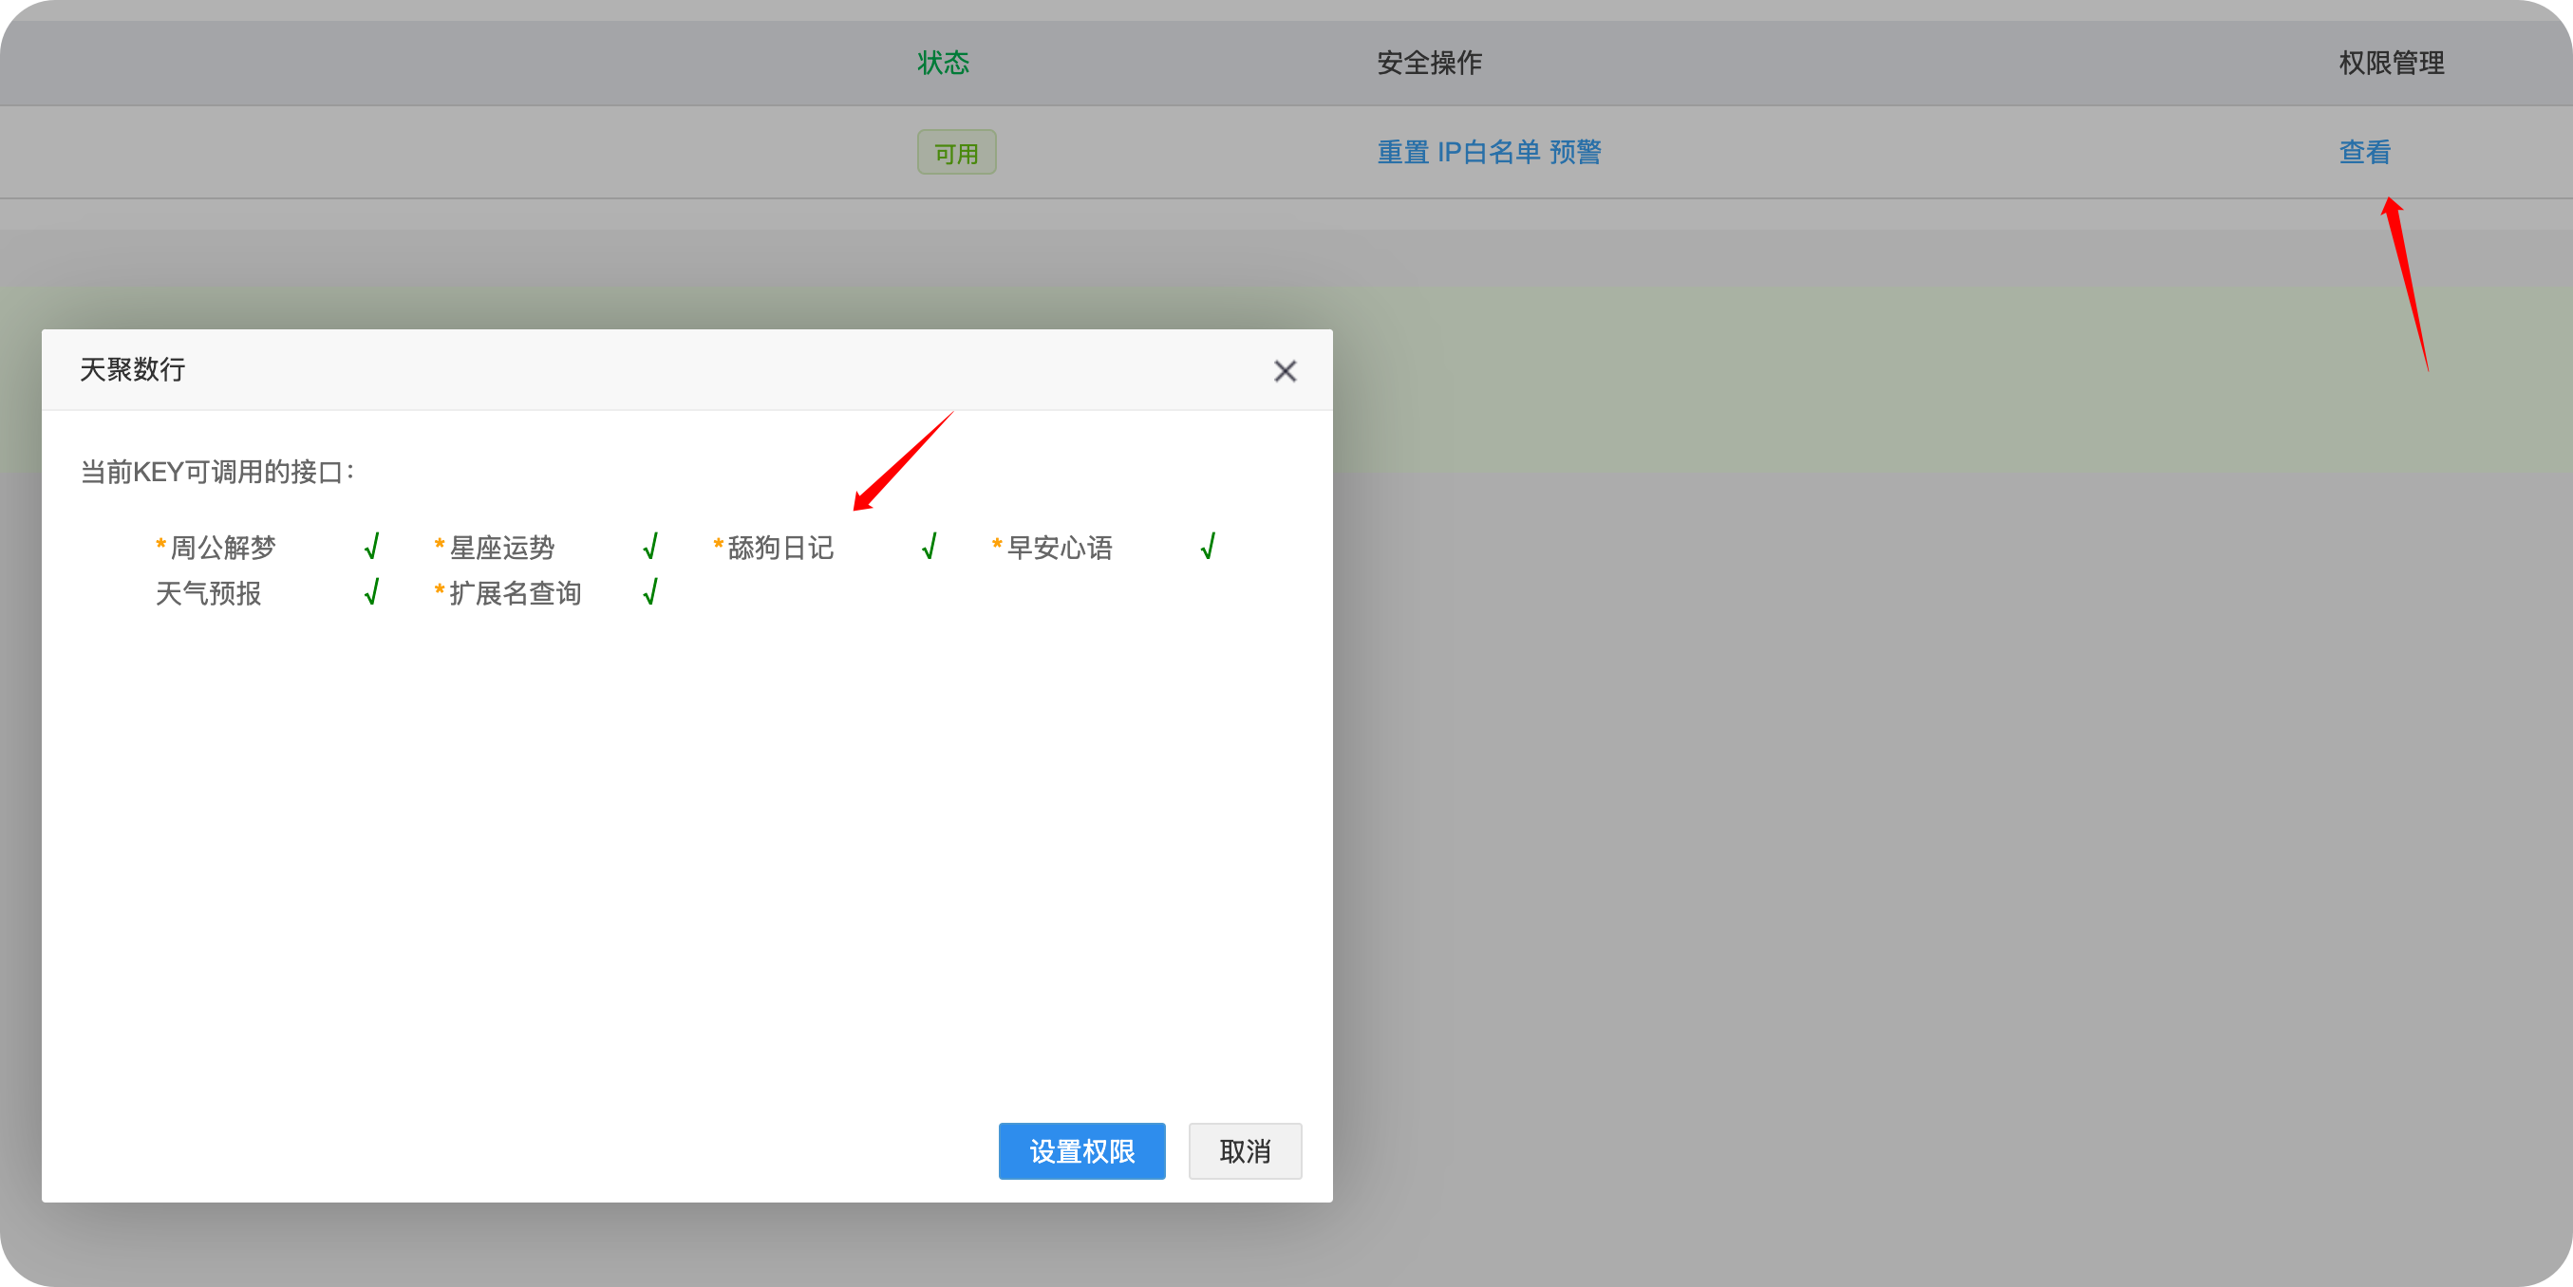Close the 天聚数行 dialog with X
This screenshot has height=1287, width=2573.
[1285, 371]
